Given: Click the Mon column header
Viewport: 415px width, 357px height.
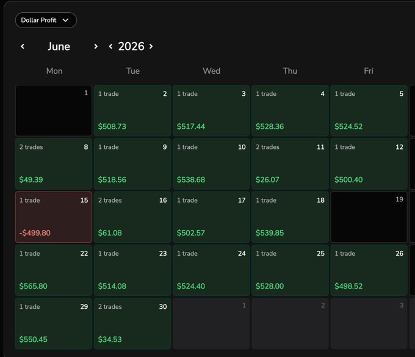Looking at the screenshot, I should point(54,71).
